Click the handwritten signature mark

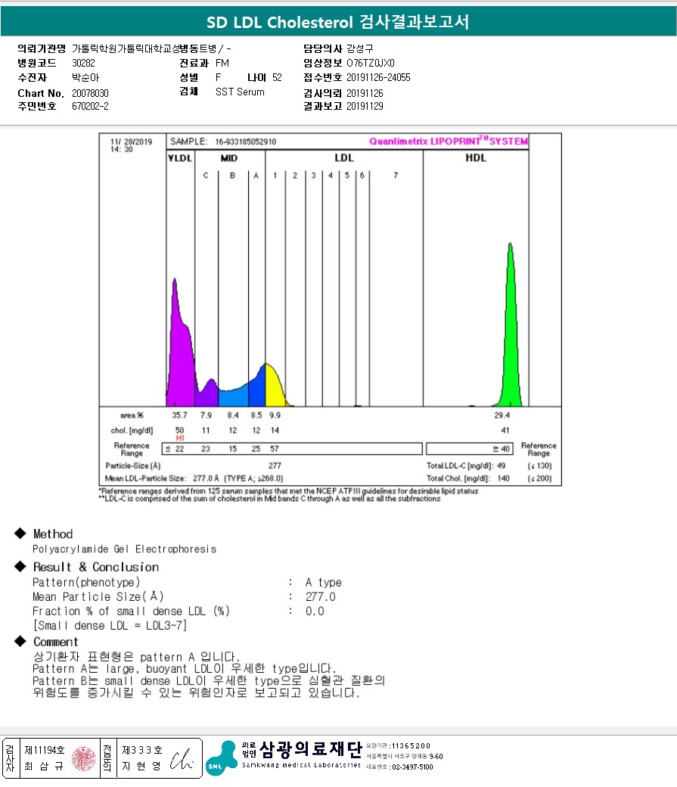(x=182, y=760)
